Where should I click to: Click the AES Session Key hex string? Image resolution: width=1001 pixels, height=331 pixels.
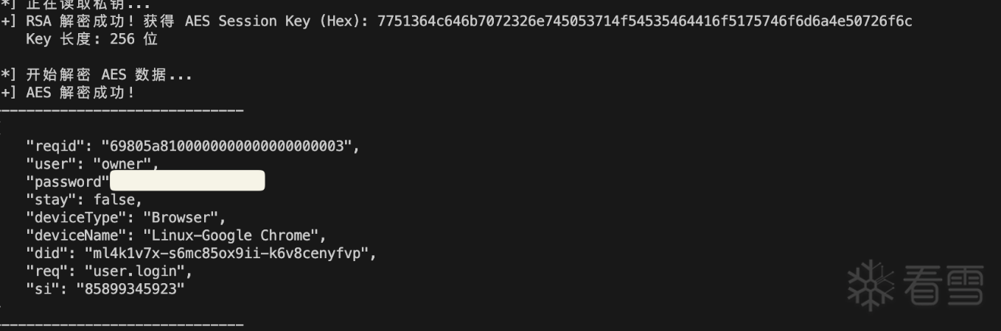pyautogui.click(x=644, y=21)
